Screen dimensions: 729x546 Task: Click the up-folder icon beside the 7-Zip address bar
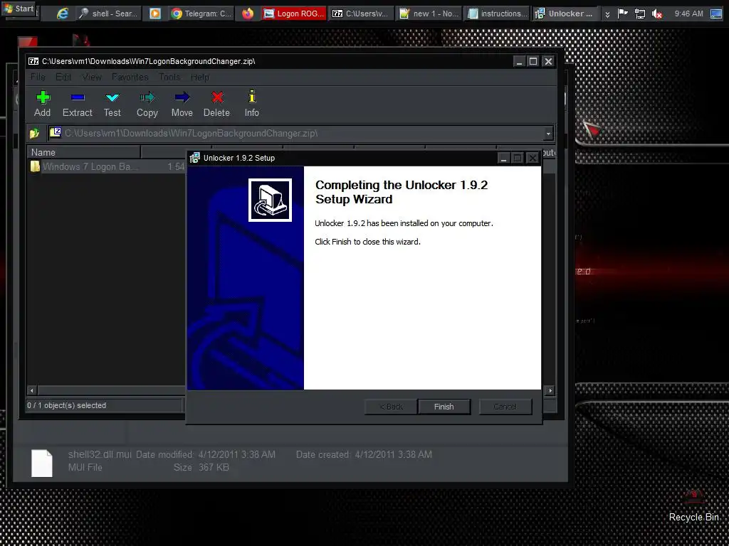pyautogui.click(x=34, y=134)
